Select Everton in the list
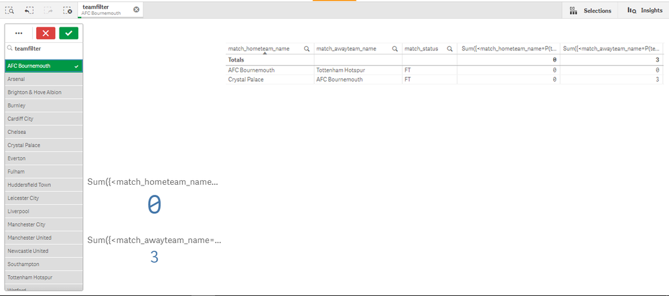Viewport: 669px width, 296px height. coord(44,159)
